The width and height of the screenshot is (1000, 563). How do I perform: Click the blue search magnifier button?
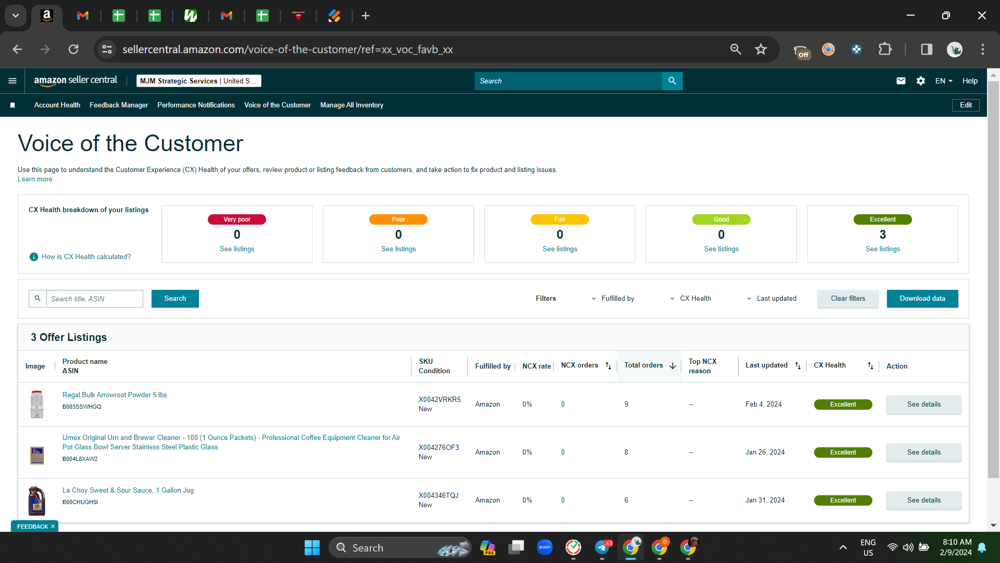[672, 81]
